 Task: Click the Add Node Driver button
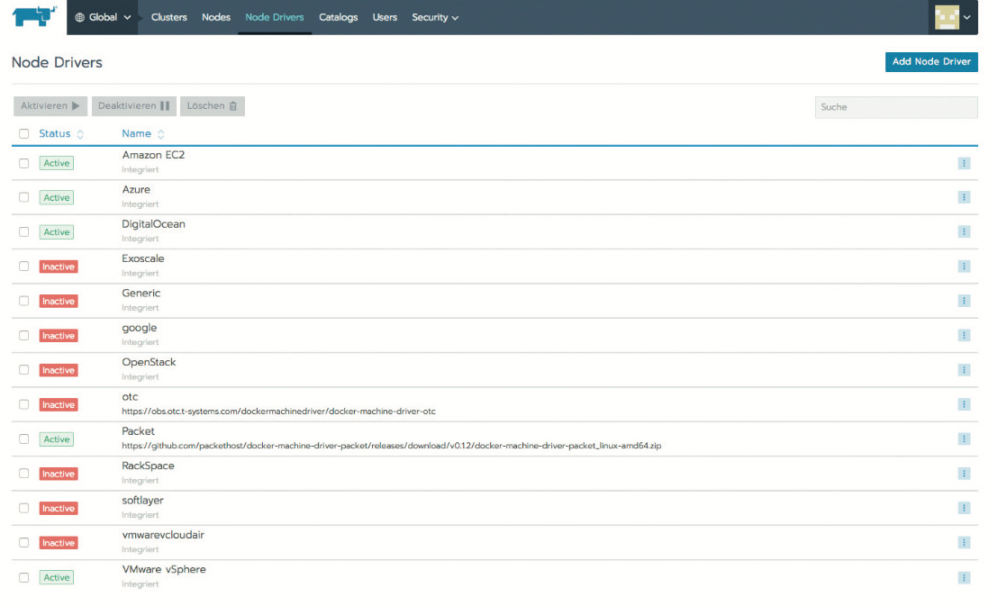pos(931,62)
